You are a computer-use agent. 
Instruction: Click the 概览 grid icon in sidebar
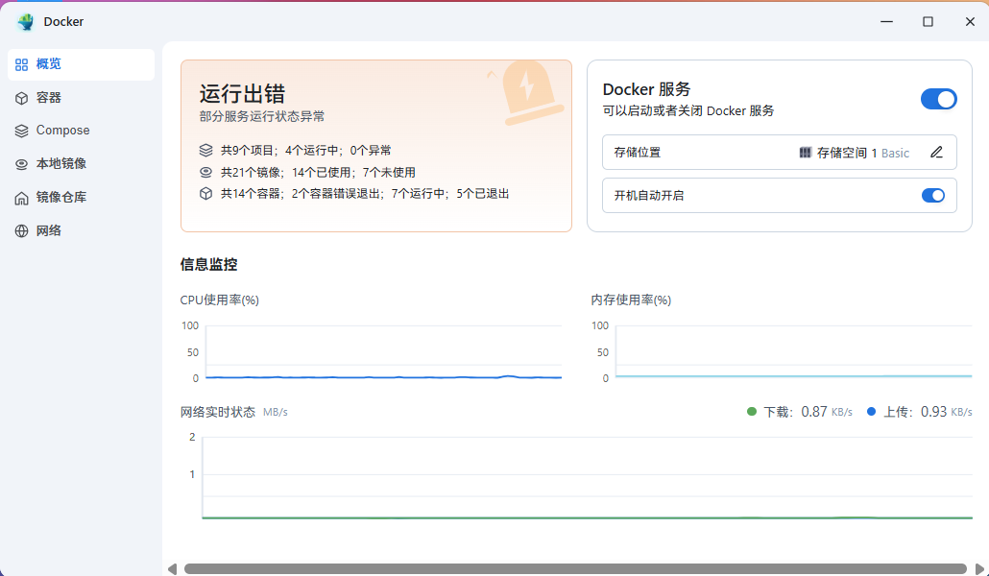click(21, 65)
